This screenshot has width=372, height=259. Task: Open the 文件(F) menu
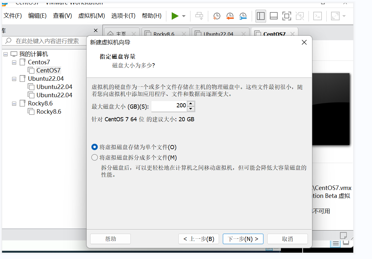point(13,16)
